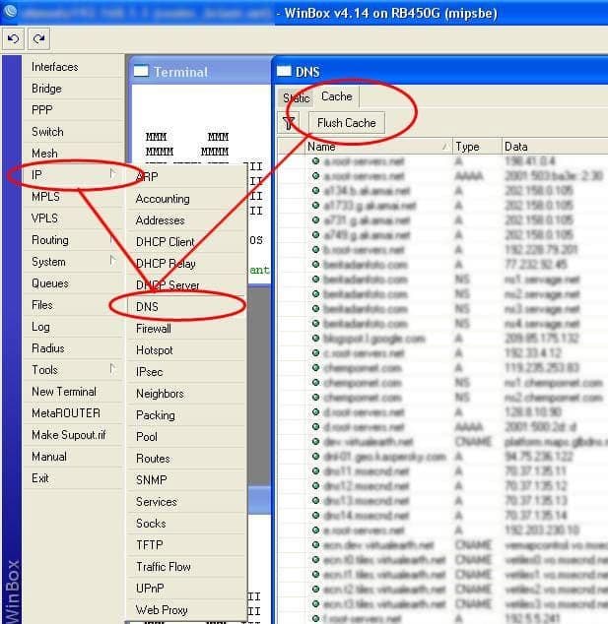The width and height of the screenshot is (608, 624).
Task: Expand the IP submenu arrow
Action: tap(113, 174)
